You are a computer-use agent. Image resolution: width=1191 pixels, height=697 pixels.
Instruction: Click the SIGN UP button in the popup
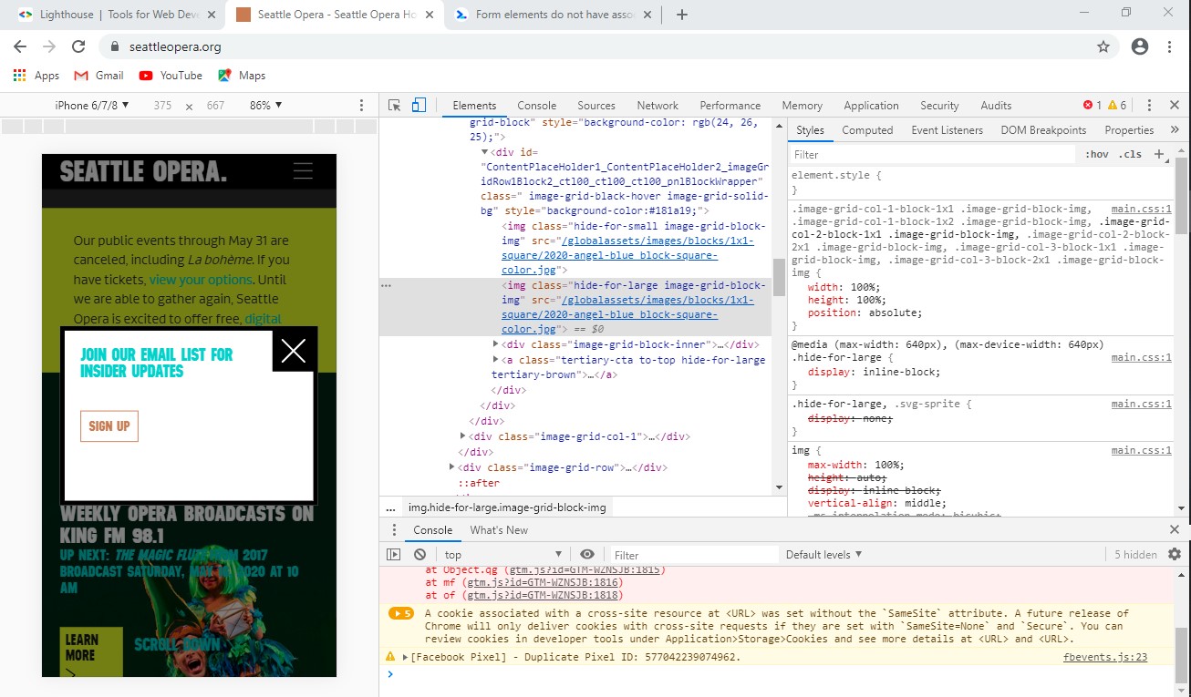109,425
